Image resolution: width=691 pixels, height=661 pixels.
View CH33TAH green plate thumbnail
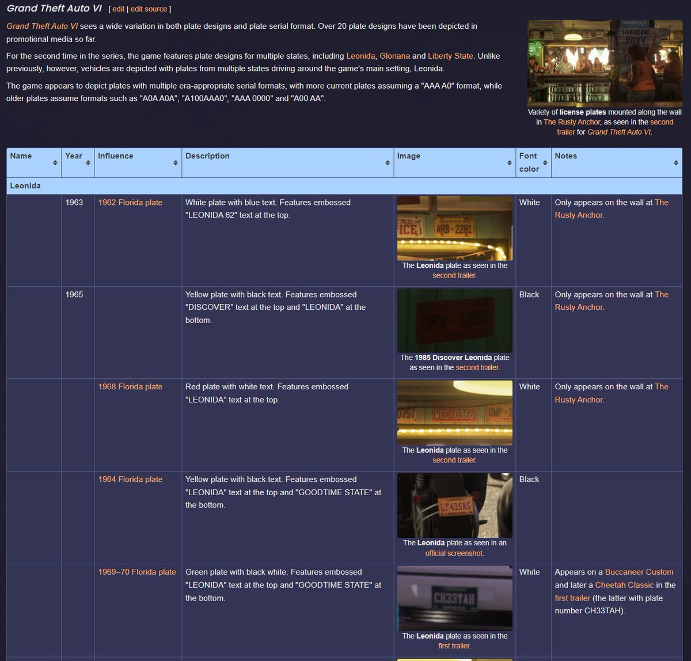455,598
